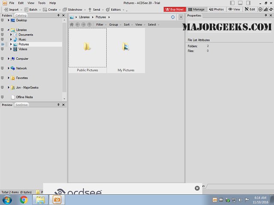Open the Sort dropdown
This screenshot has width=274, height=205.
128,25
